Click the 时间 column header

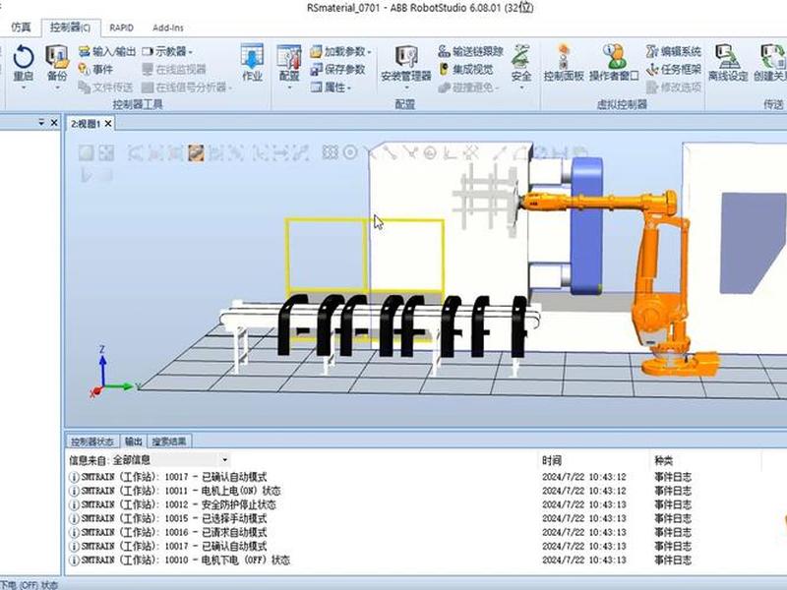point(552,460)
